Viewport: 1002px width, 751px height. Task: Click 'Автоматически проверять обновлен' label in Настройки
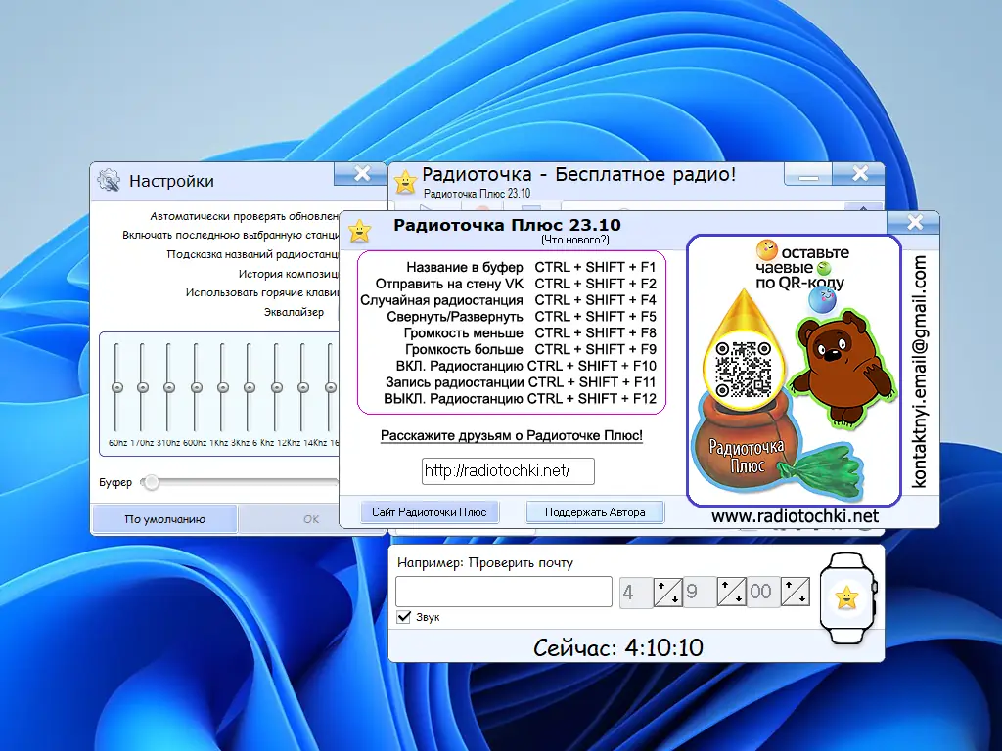244,216
